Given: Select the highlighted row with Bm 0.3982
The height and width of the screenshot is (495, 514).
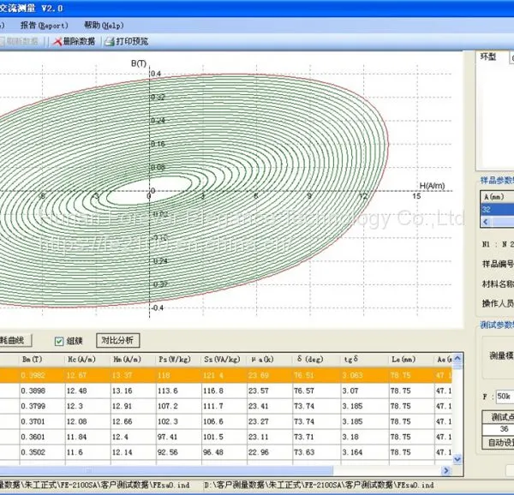Looking at the screenshot, I should pyautogui.click(x=226, y=375).
